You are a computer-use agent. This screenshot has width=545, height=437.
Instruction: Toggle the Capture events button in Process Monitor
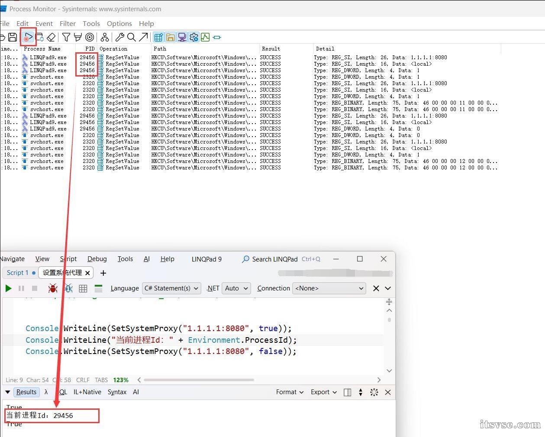point(28,37)
